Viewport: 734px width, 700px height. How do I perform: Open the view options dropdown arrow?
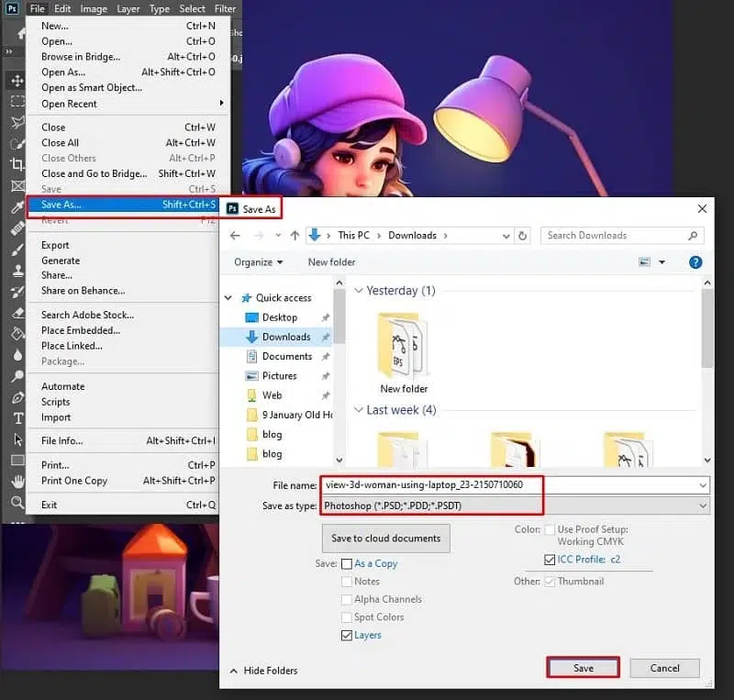tap(662, 262)
